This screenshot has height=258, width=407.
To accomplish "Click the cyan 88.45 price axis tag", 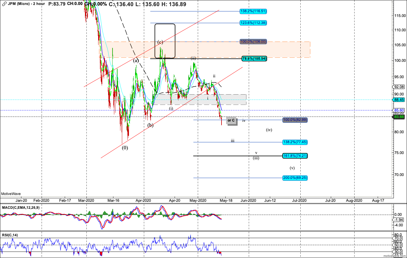I will pyautogui.click(x=399, y=100).
